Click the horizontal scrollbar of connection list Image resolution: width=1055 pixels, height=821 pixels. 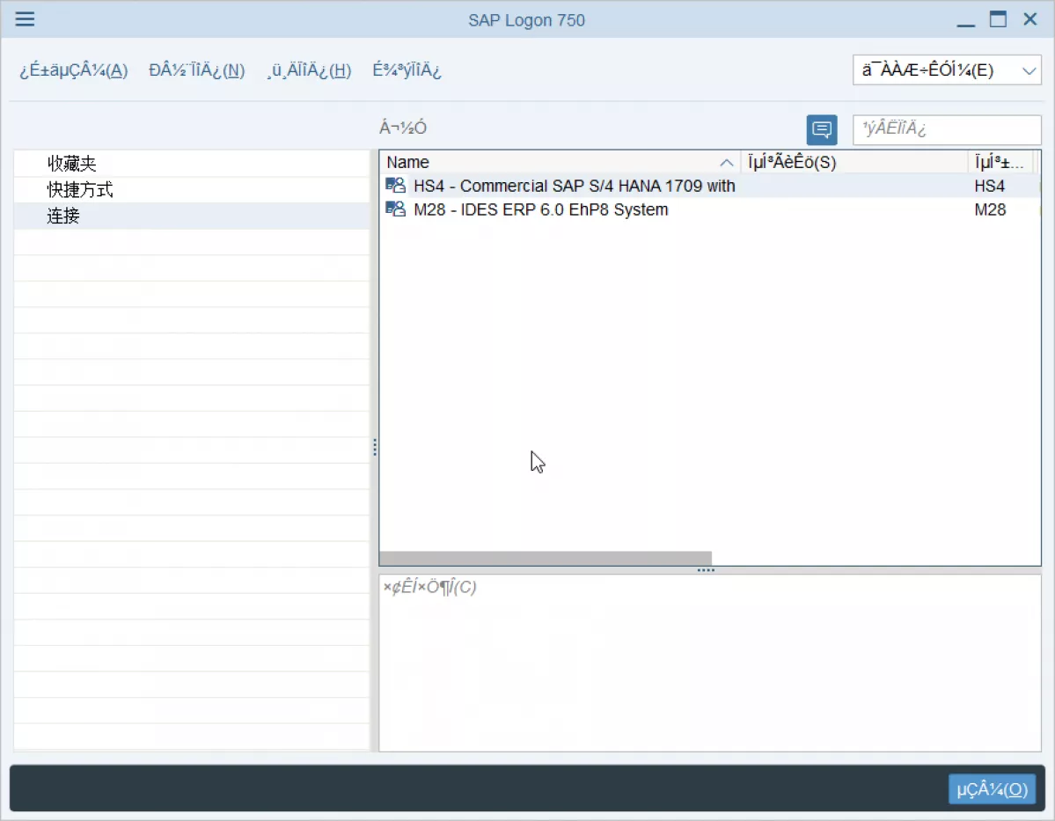pyautogui.click(x=545, y=558)
